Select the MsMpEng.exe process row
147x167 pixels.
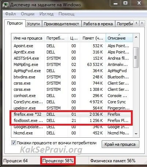(x=72, y=64)
